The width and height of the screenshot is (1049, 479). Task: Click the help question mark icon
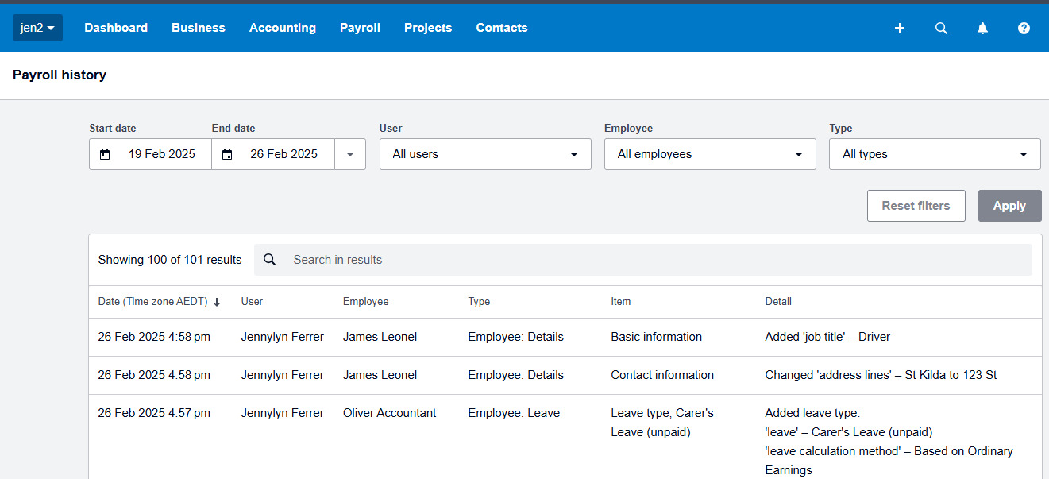point(1024,28)
